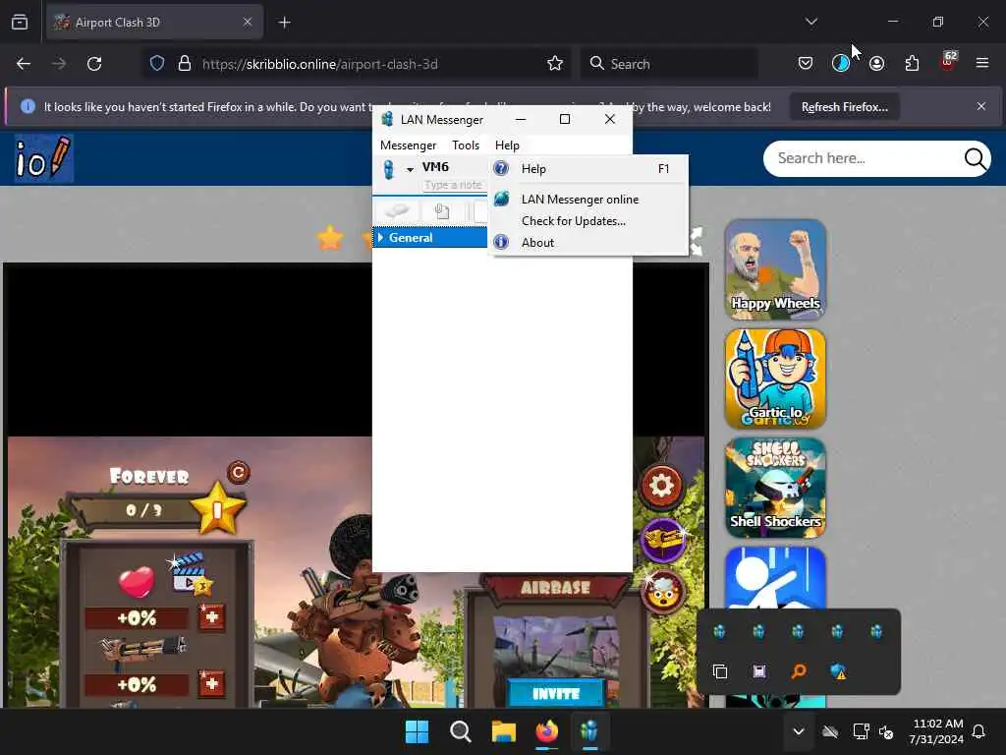Click the send message toolbar icon in LAN Messenger
Screen dimensions: 1006x755
click(x=397, y=211)
